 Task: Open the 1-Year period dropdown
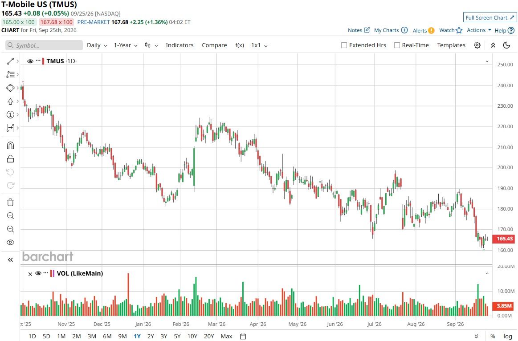point(126,45)
